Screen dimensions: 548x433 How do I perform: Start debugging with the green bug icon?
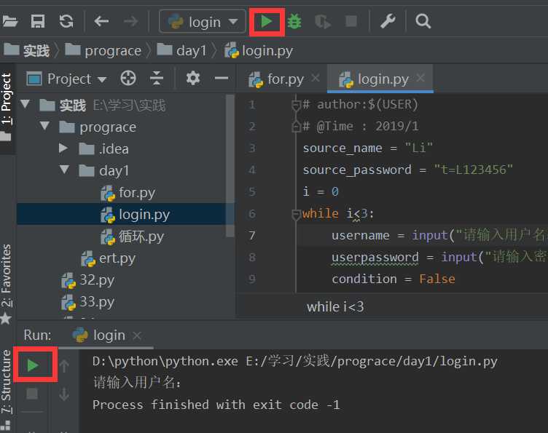[294, 22]
